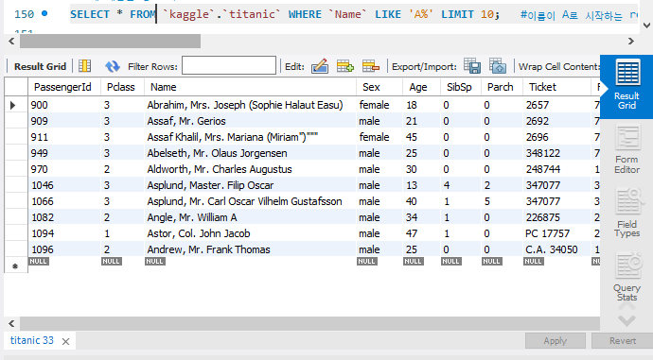Delete selected rows via Edit toolbar
Screen dimensions: 653x360
(371, 66)
